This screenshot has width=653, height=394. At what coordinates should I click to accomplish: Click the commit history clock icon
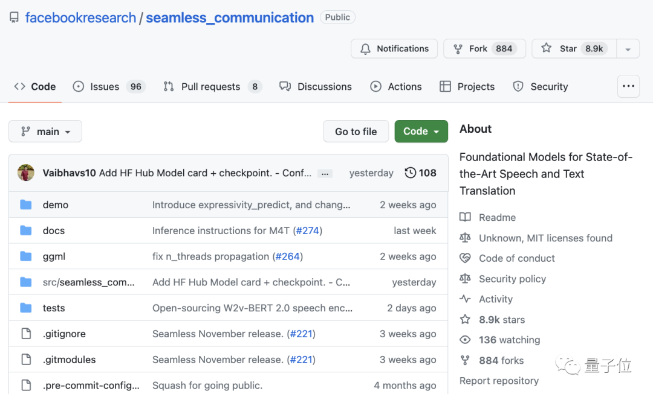(x=411, y=173)
